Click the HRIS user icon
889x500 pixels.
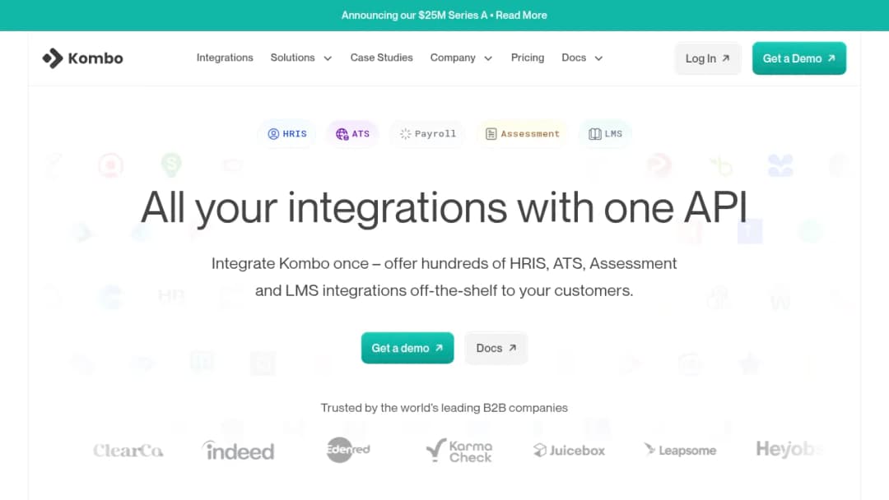(x=273, y=134)
